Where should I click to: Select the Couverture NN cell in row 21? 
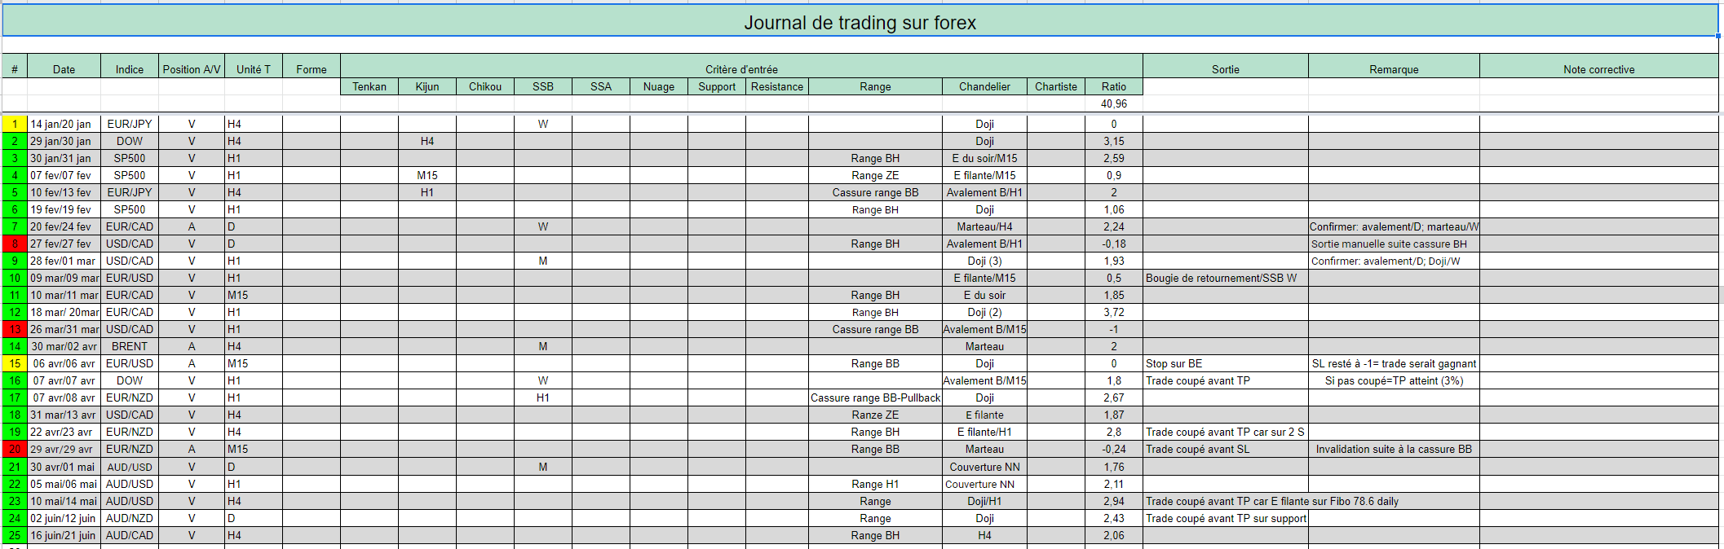pos(984,467)
